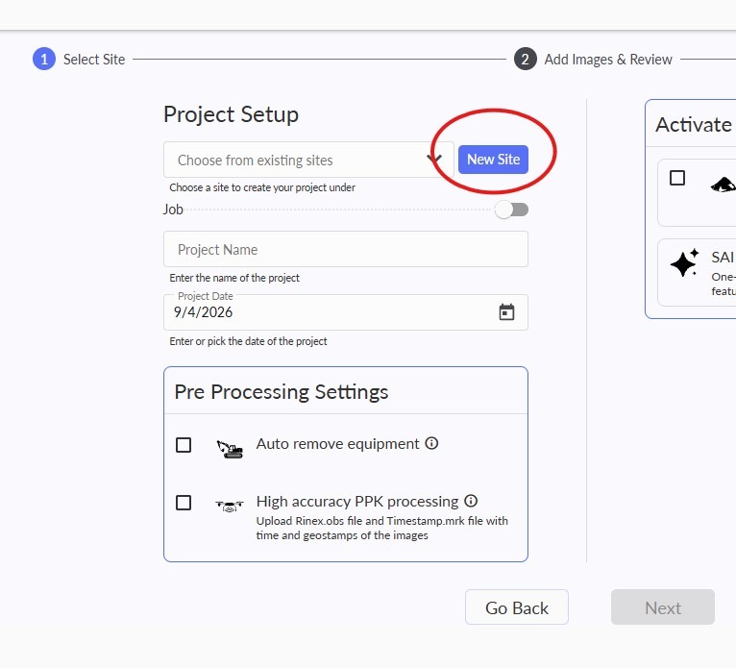The image size is (736, 668).
Task: Select step 2 Add Images & Review
Action: tap(593, 60)
